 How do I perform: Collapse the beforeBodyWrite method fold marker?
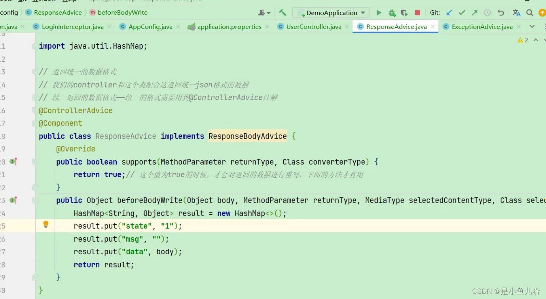[35, 200]
